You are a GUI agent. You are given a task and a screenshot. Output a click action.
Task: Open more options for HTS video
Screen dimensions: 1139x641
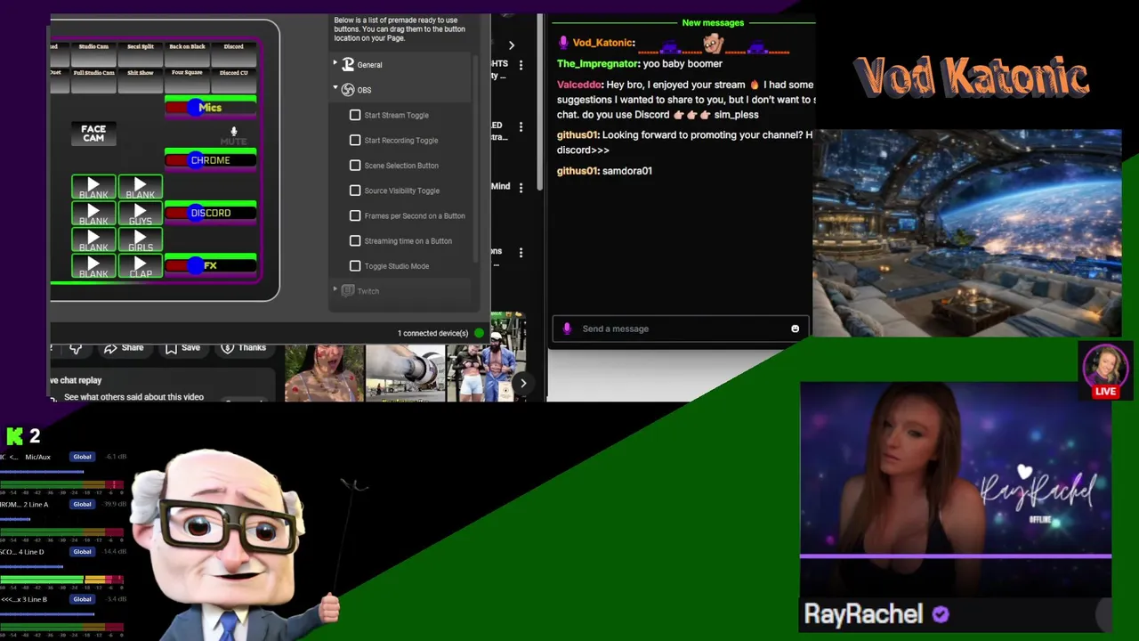[521, 65]
